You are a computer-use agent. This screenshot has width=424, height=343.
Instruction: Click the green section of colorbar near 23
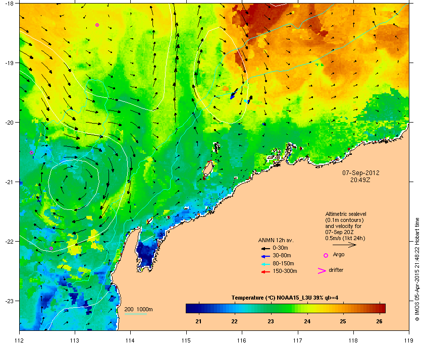pyautogui.click(x=271, y=308)
